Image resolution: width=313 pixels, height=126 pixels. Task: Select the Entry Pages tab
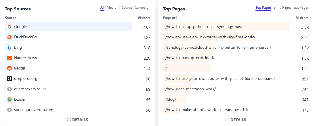click(x=282, y=8)
